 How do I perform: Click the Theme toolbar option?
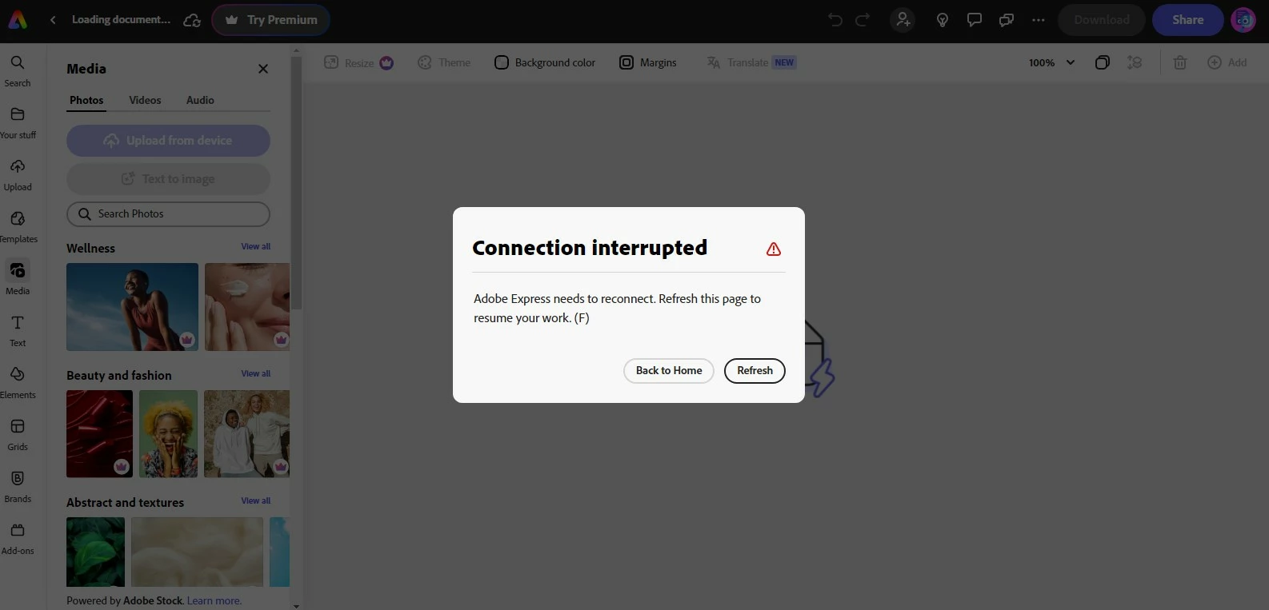(444, 62)
